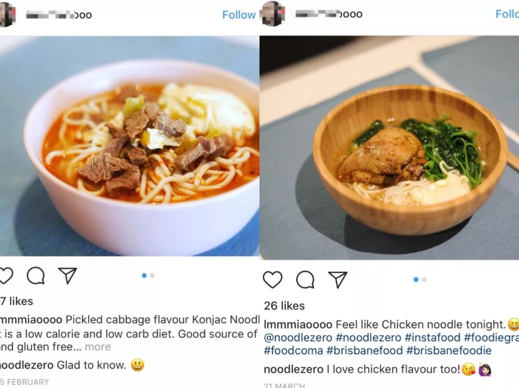Tap carousel page dots under chicken photo
This screenshot has height=388, width=519.
(420, 279)
